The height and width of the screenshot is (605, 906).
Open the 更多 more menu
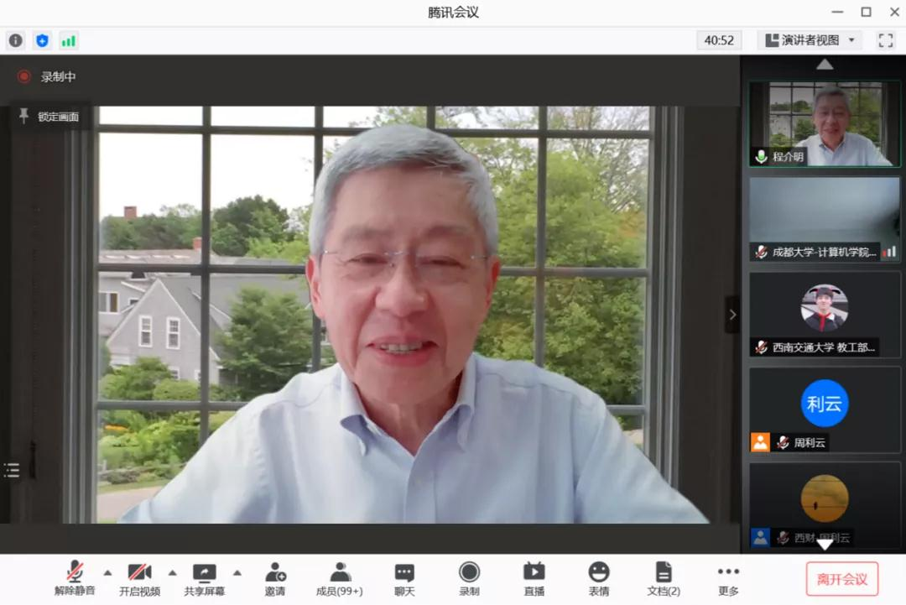click(728, 579)
